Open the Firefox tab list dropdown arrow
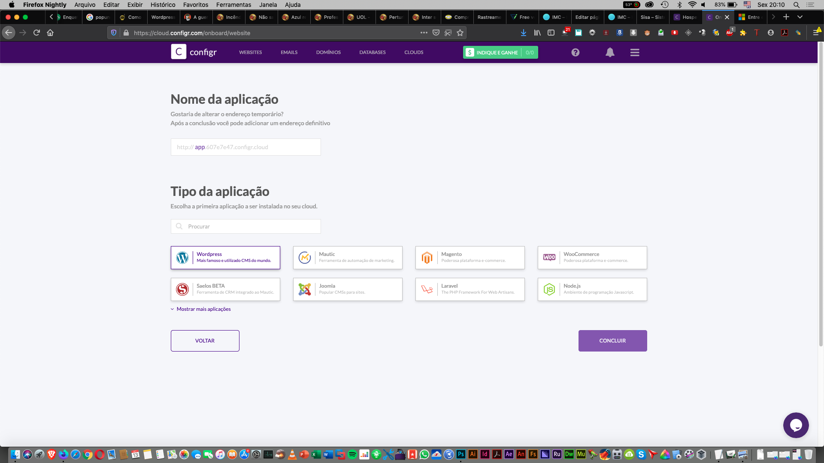Viewport: 824px width, 463px height. (800, 17)
